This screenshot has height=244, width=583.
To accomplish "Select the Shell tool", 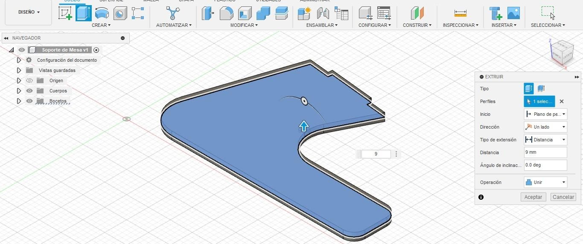I will point(245,13).
